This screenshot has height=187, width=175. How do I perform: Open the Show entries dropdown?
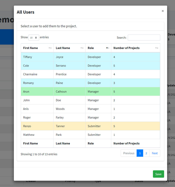tap(34, 38)
